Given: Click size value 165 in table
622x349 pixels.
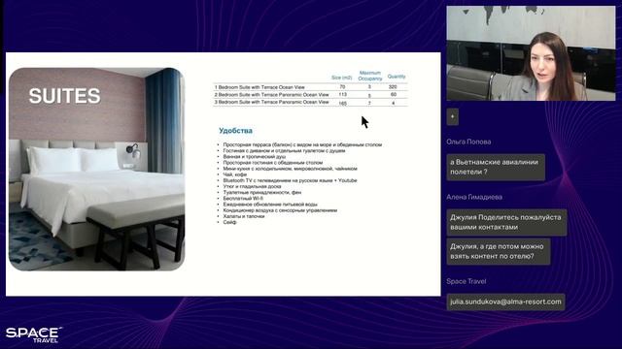Looking at the screenshot, I should coord(343,104).
